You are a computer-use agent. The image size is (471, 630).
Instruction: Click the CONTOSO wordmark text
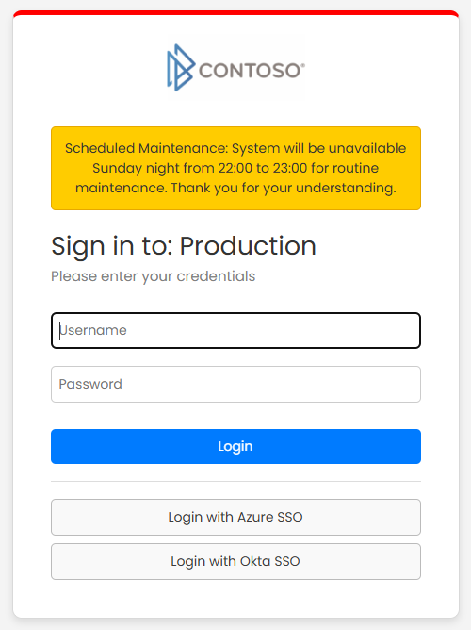point(250,71)
